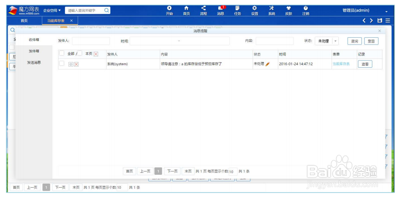The image size is (400, 198).
Task: Click the 开始 start icon
Action: pyautogui.click(x=169, y=8)
